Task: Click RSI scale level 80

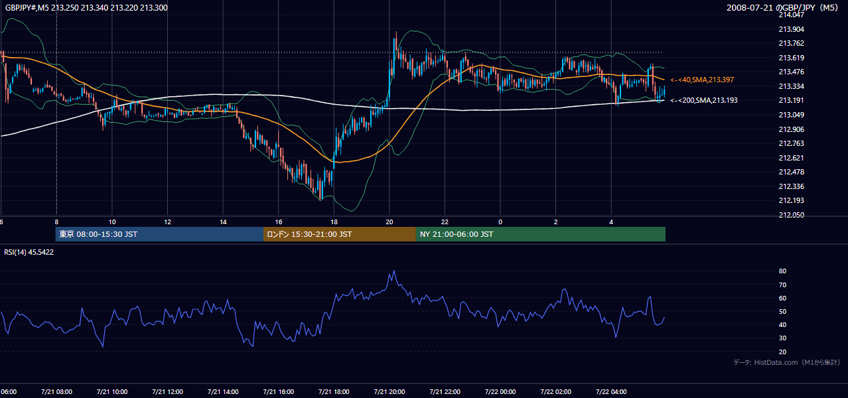Action: 782,271
